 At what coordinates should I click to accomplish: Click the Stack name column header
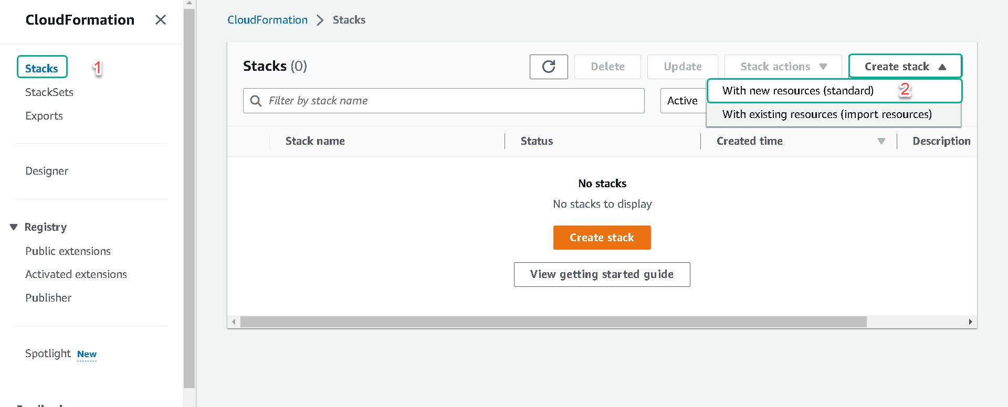tap(315, 141)
